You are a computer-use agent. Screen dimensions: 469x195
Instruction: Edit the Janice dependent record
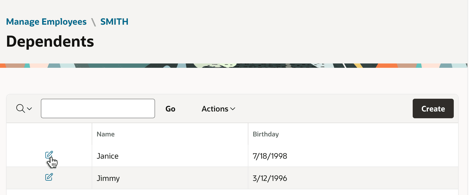point(49,155)
